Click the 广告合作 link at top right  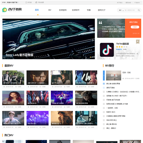(x=137, y=2)
